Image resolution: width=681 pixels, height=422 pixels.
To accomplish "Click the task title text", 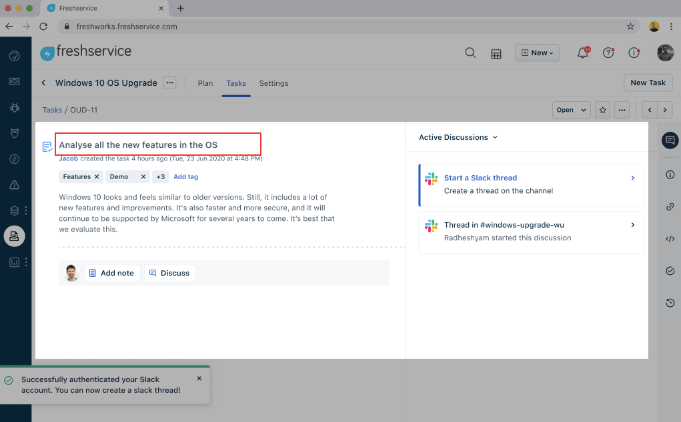I will (138, 144).
